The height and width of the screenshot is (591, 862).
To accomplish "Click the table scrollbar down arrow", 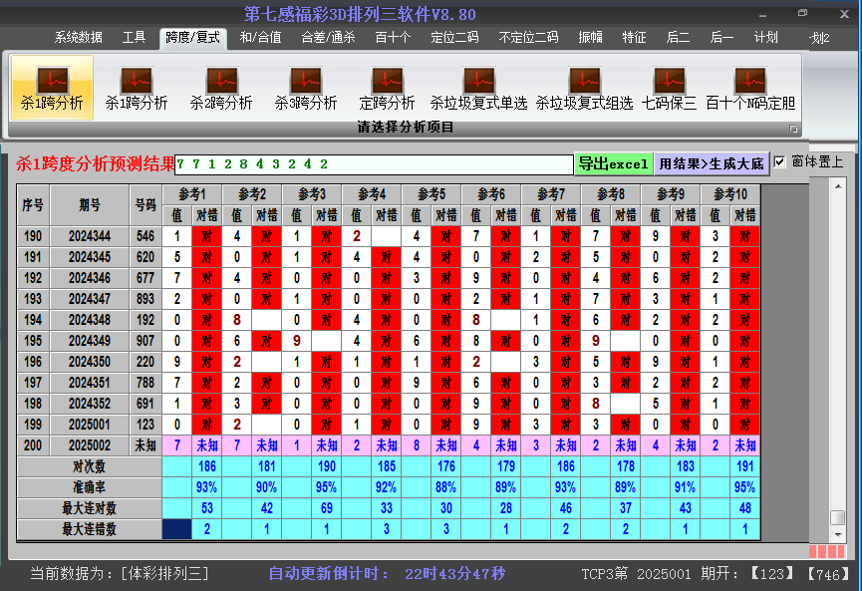I will [838, 534].
